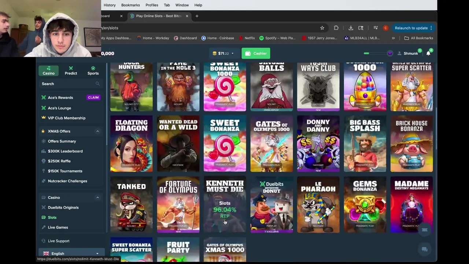Open VIP Club Membership

point(67,118)
